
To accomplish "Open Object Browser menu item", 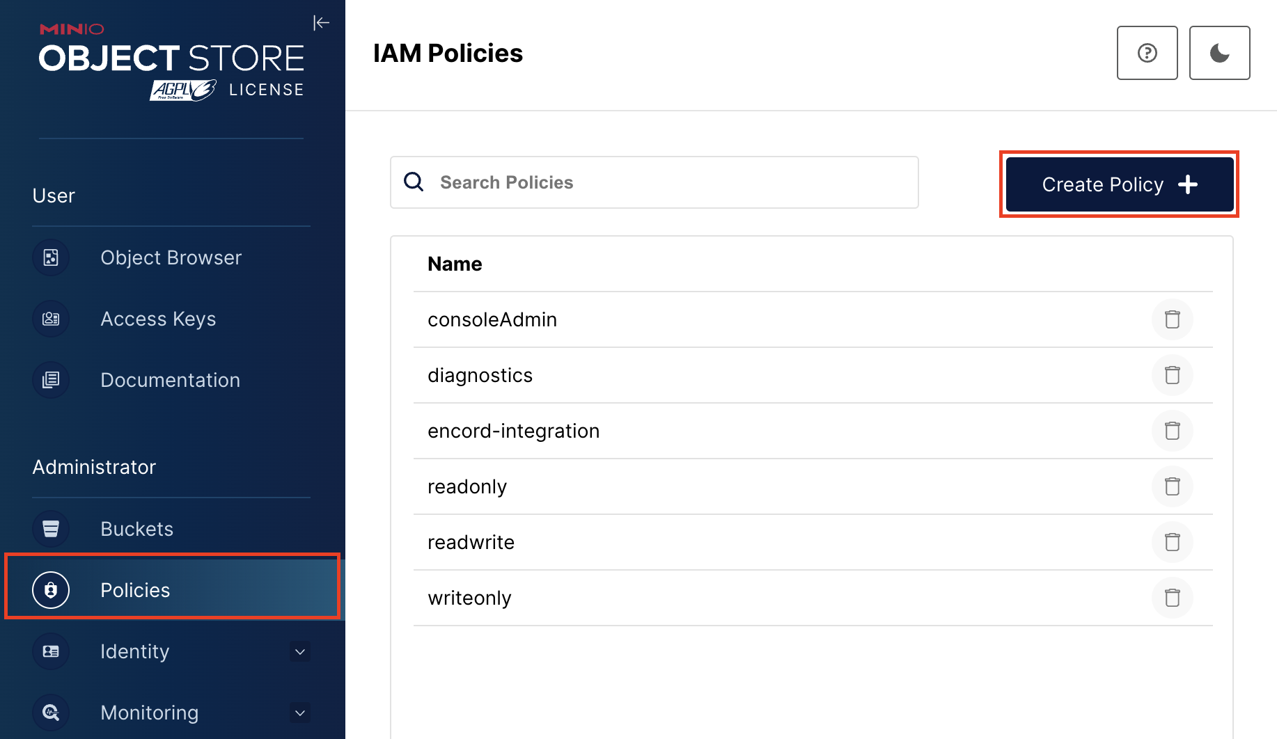I will tap(171, 257).
